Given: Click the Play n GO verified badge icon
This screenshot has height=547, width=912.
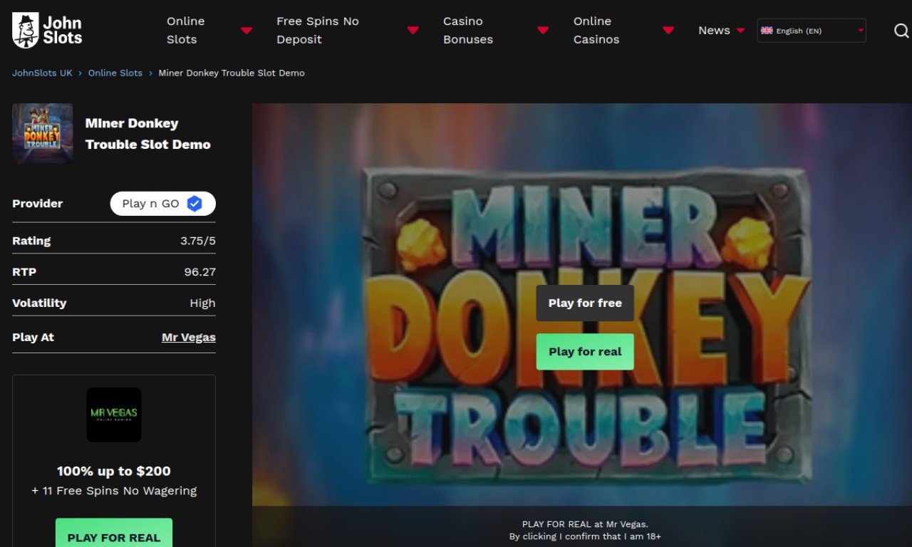Looking at the screenshot, I should (195, 204).
